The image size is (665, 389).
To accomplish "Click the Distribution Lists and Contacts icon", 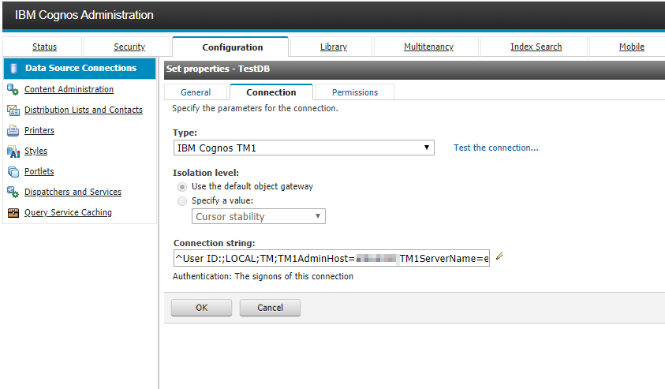I will [13, 110].
